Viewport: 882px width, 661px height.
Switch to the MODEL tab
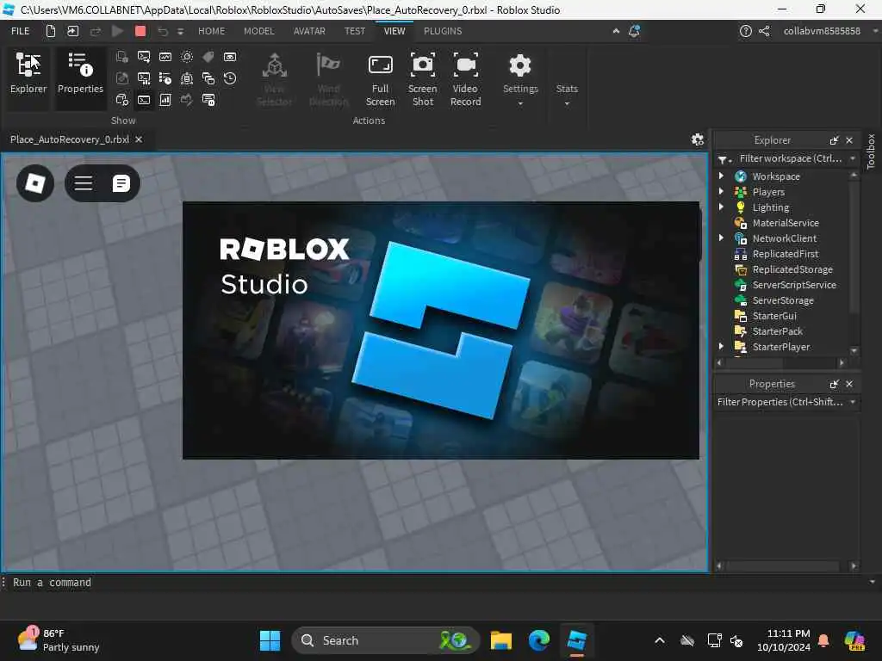click(259, 32)
